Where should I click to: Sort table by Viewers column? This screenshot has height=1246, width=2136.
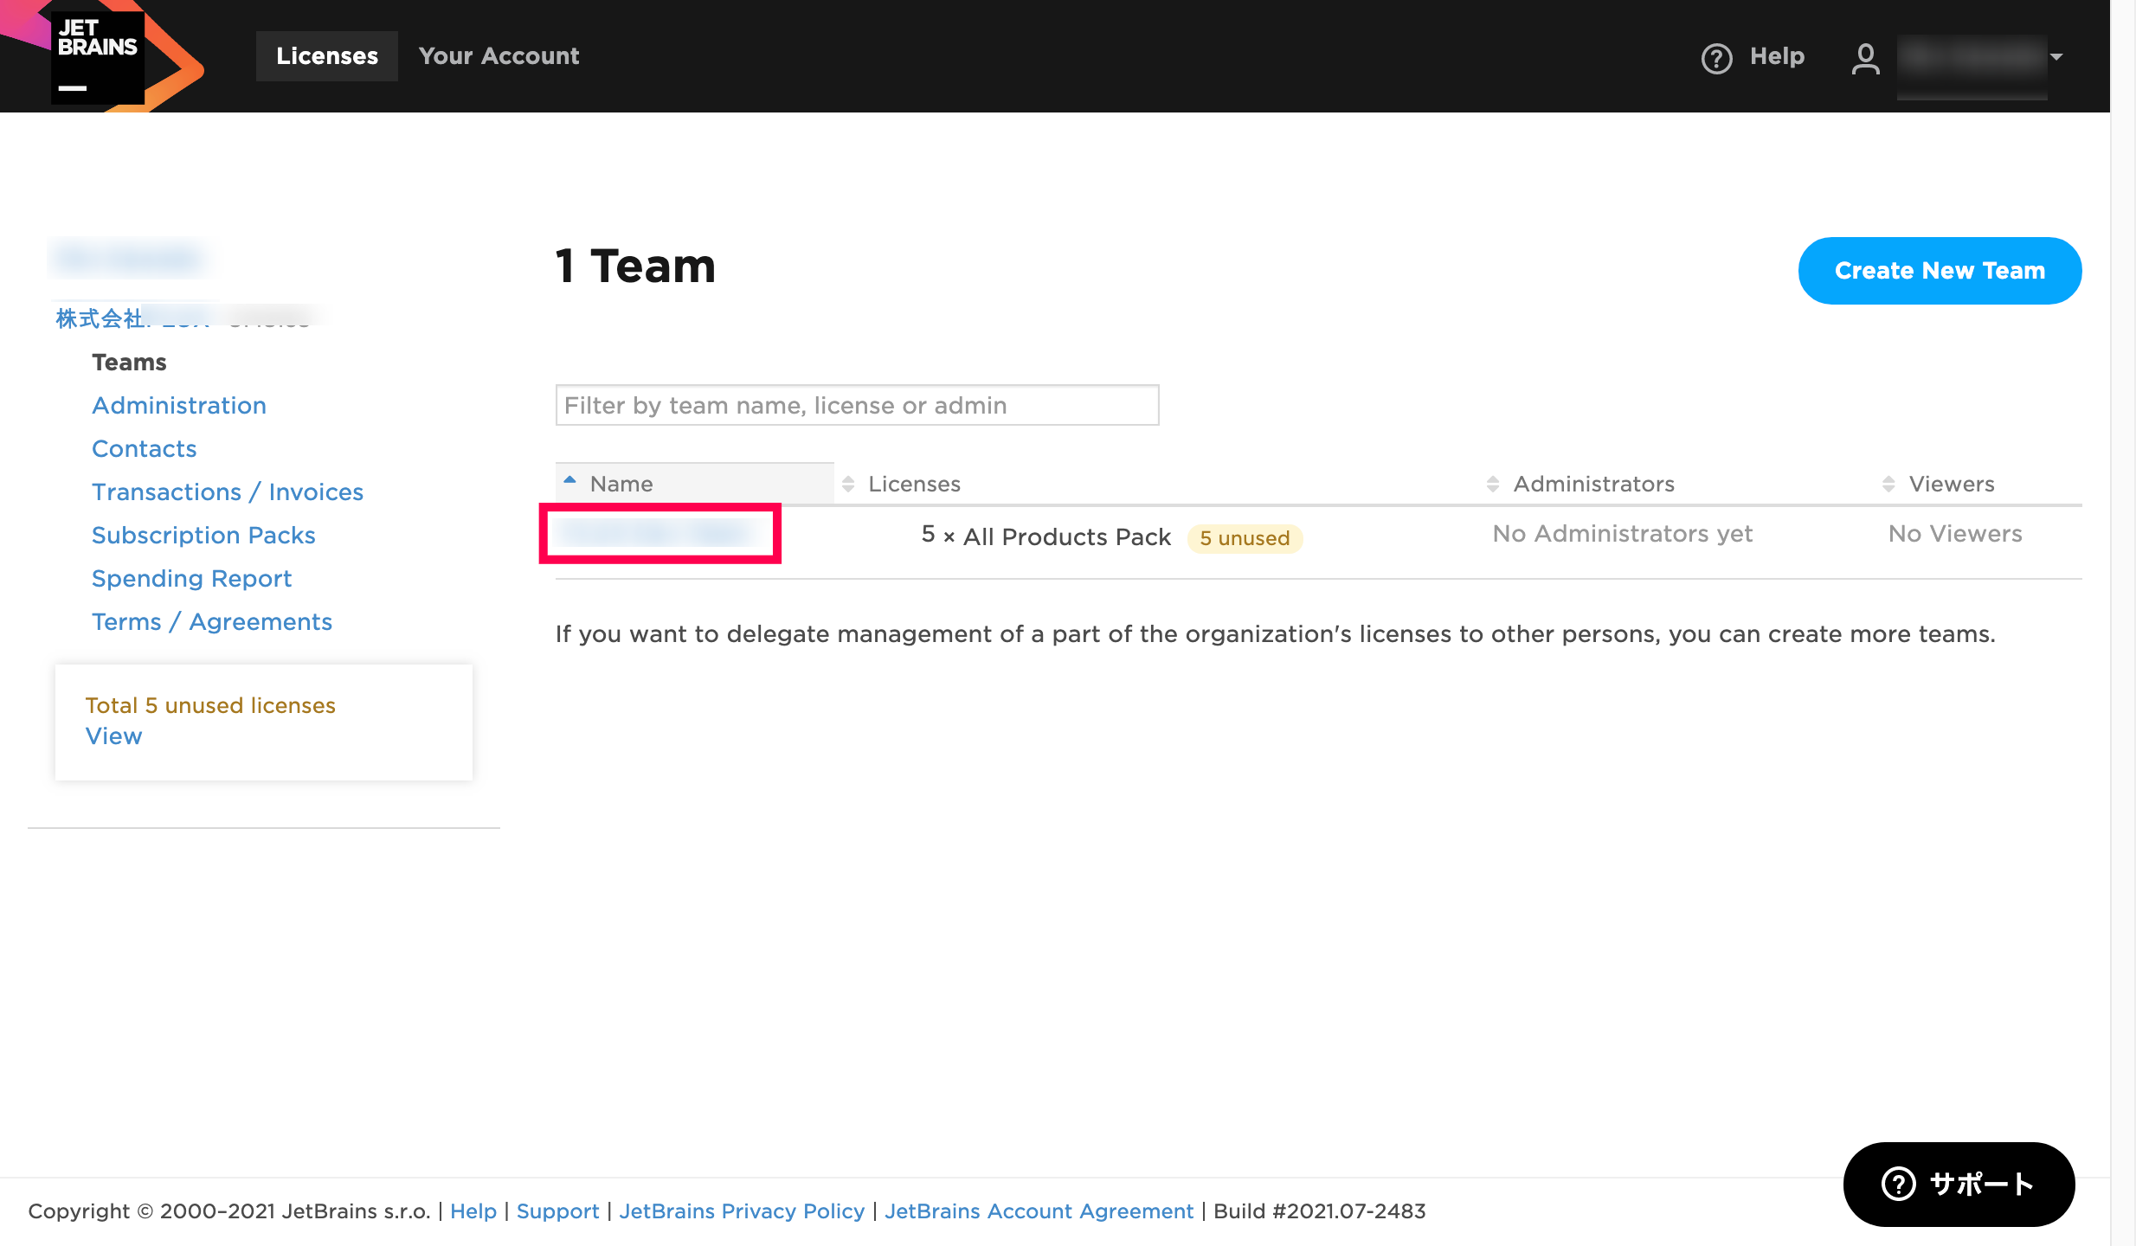pos(1951,484)
